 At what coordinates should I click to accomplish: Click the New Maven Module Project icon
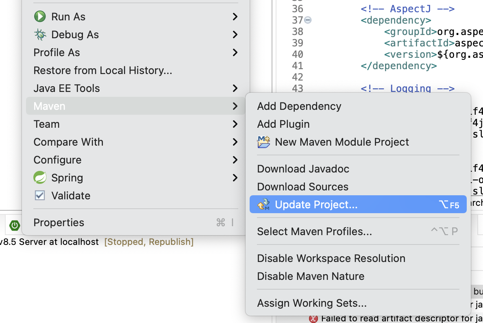coord(264,142)
